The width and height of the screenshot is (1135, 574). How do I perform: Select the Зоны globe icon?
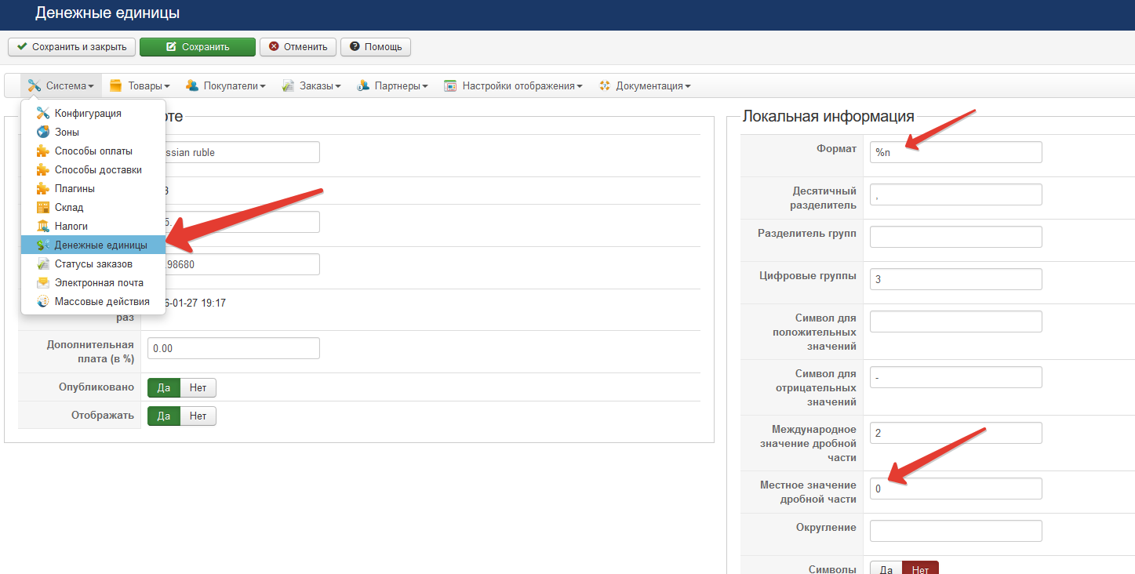coord(43,133)
